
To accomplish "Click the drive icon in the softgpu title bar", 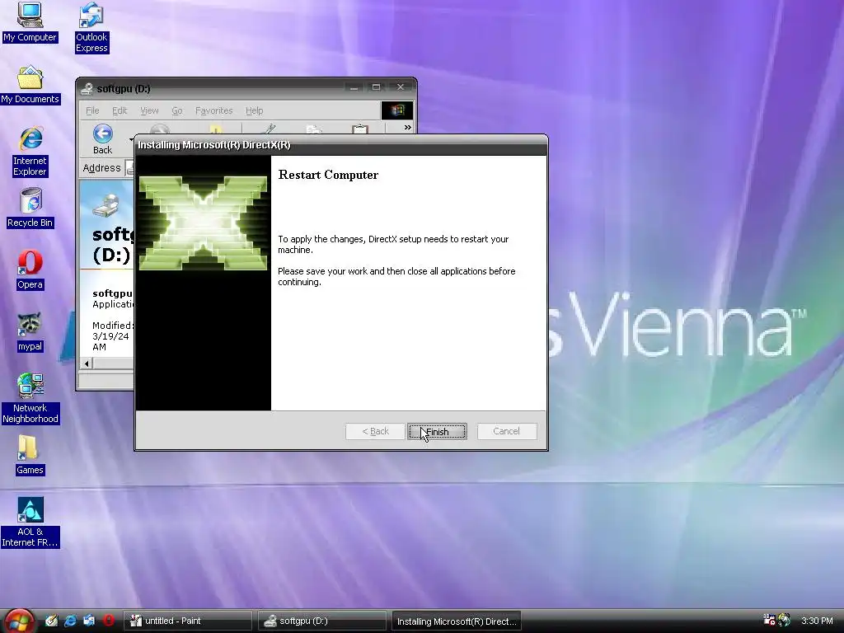I will (x=86, y=89).
